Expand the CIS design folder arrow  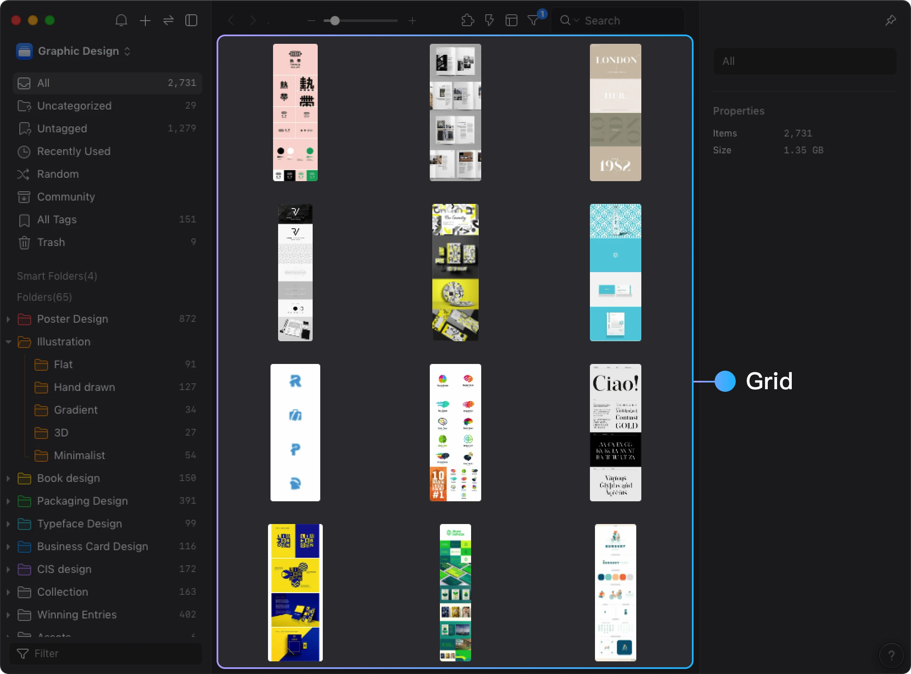(x=8, y=569)
